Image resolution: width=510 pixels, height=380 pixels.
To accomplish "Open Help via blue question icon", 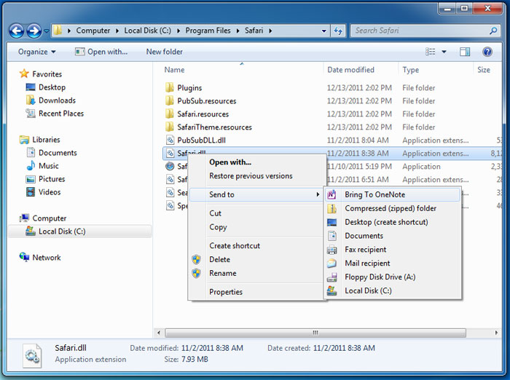I will (x=487, y=52).
